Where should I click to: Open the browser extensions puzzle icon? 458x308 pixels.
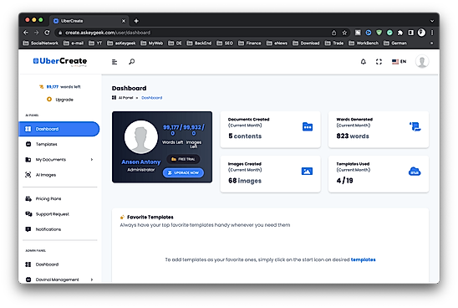tap(400, 33)
